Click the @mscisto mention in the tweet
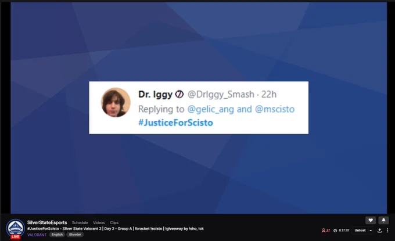The width and height of the screenshot is (395, 241). click(x=275, y=109)
